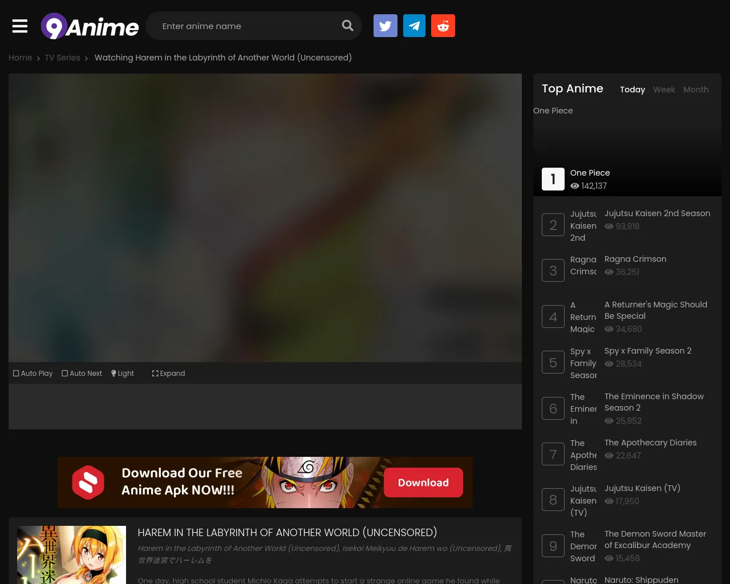Click the anime cover thumbnail
The width and height of the screenshot is (730, 584).
pyautogui.click(x=72, y=554)
